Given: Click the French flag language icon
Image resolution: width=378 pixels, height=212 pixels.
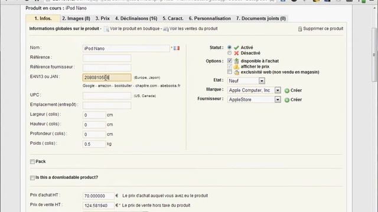Looking at the screenshot, I should (177, 48).
